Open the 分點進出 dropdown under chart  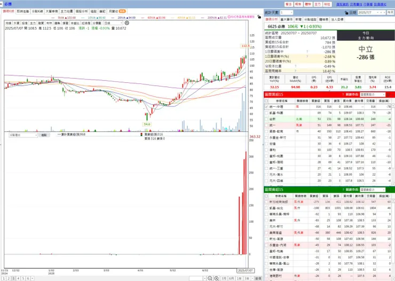coord(23,135)
